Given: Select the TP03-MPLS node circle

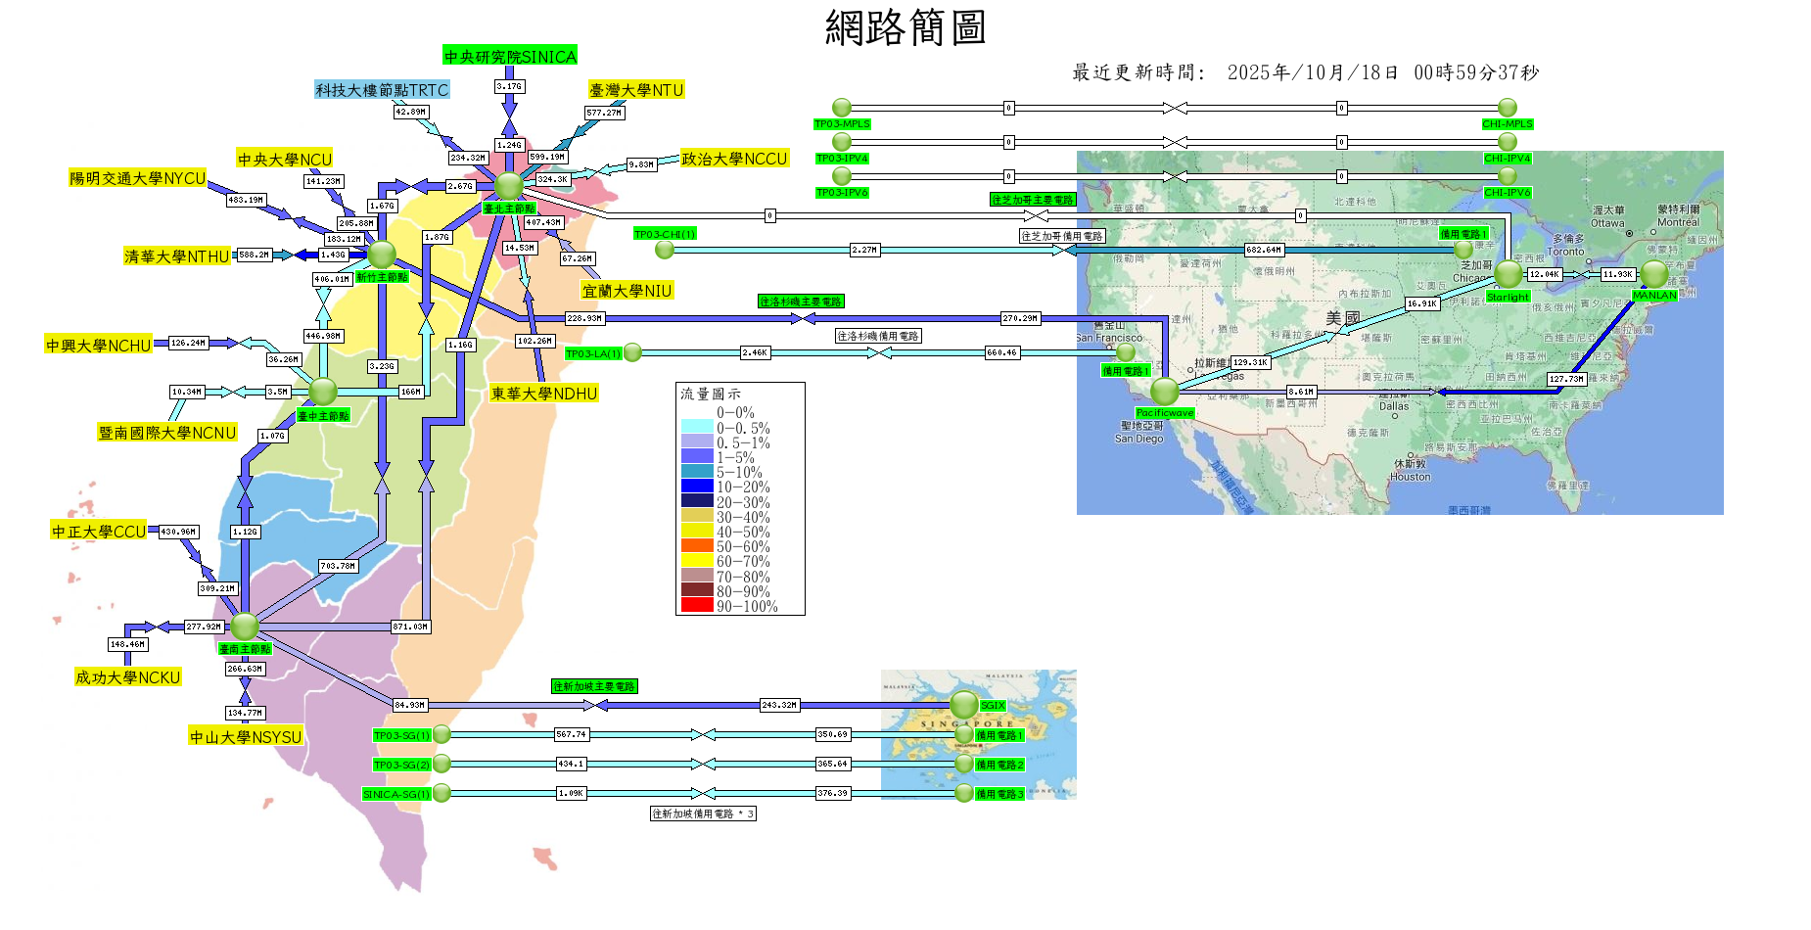Looking at the screenshot, I should pos(842,108).
